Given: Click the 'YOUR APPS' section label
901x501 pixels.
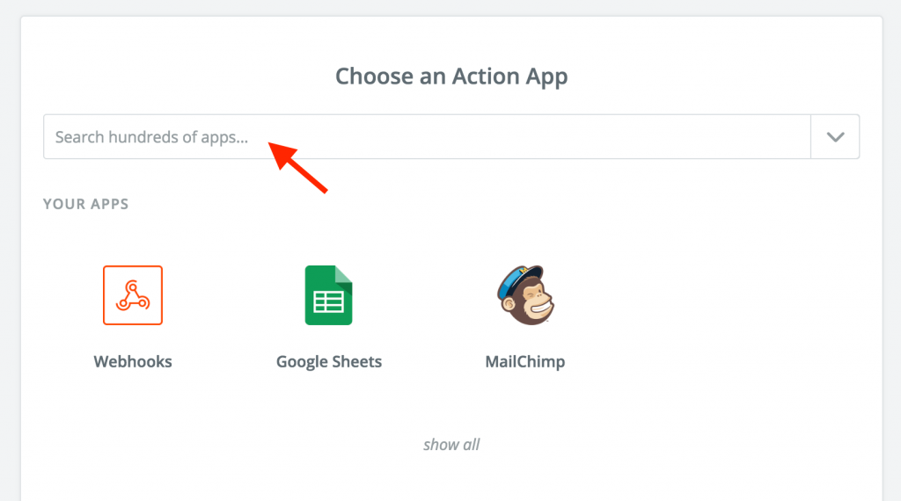Looking at the screenshot, I should point(85,204).
